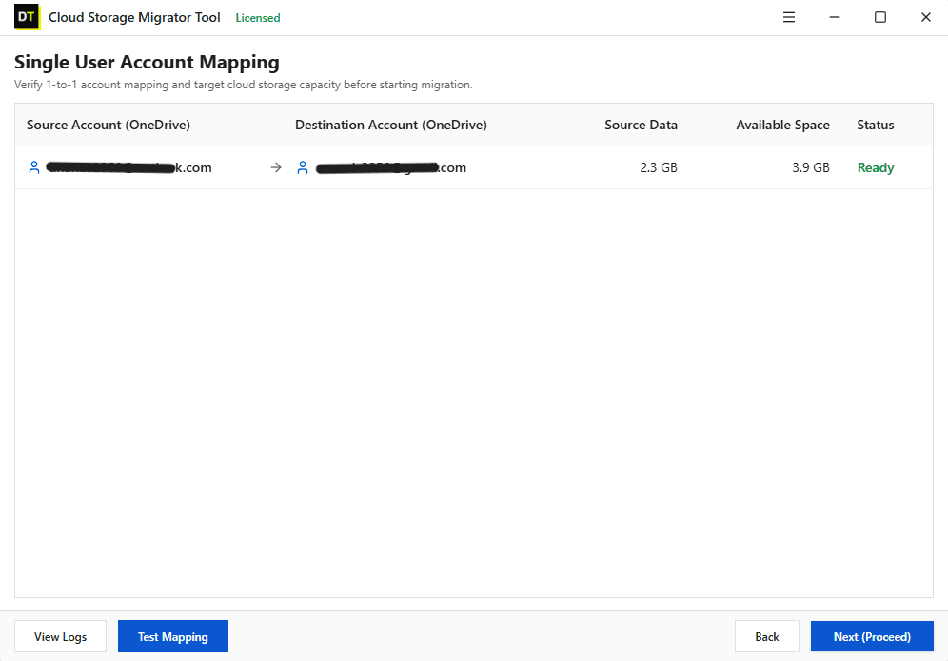948x661 pixels.
Task: Proceed with Next (Proceed) button
Action: coord(872,637)
